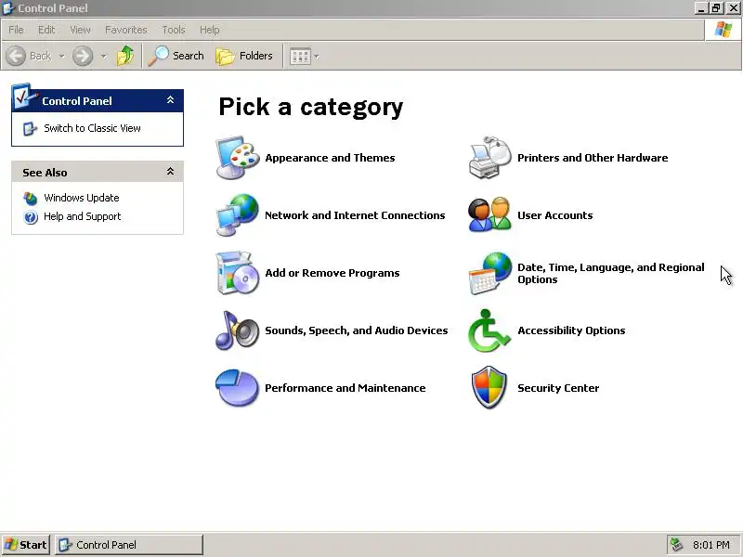This screenshot has height=557, width=743.
Task: Click the Search magnifier toolbar button
Action: pyautogui.click(x=176, y=56)
